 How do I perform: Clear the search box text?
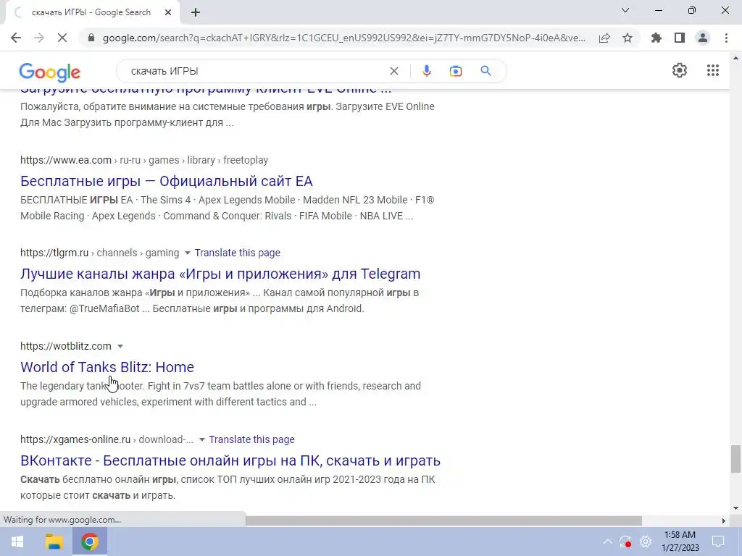(x=393, y=71)
